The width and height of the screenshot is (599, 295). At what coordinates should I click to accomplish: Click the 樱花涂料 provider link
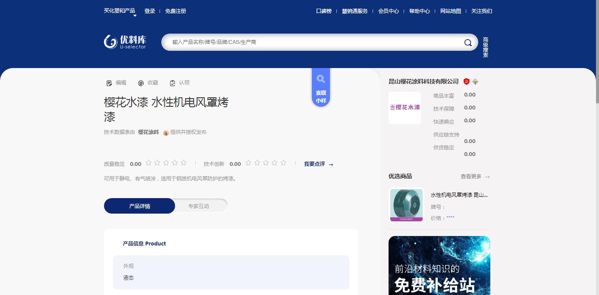148,132
